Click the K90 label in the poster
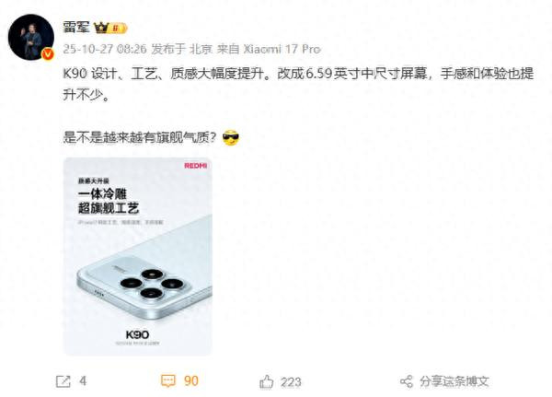The height and width of the screenshot is (397, 552). point(137,334)
